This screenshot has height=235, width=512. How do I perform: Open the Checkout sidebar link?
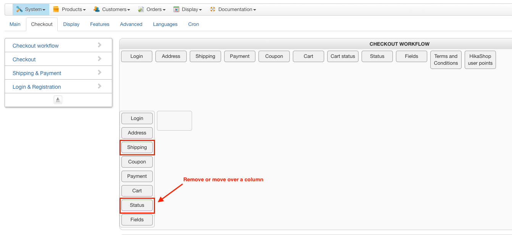point(24,59)
